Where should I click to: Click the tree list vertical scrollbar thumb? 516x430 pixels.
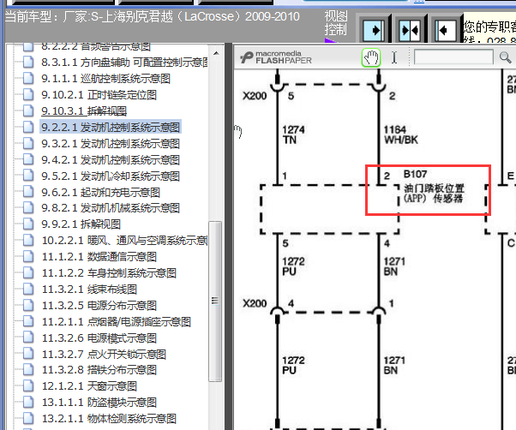click(215, 302)
